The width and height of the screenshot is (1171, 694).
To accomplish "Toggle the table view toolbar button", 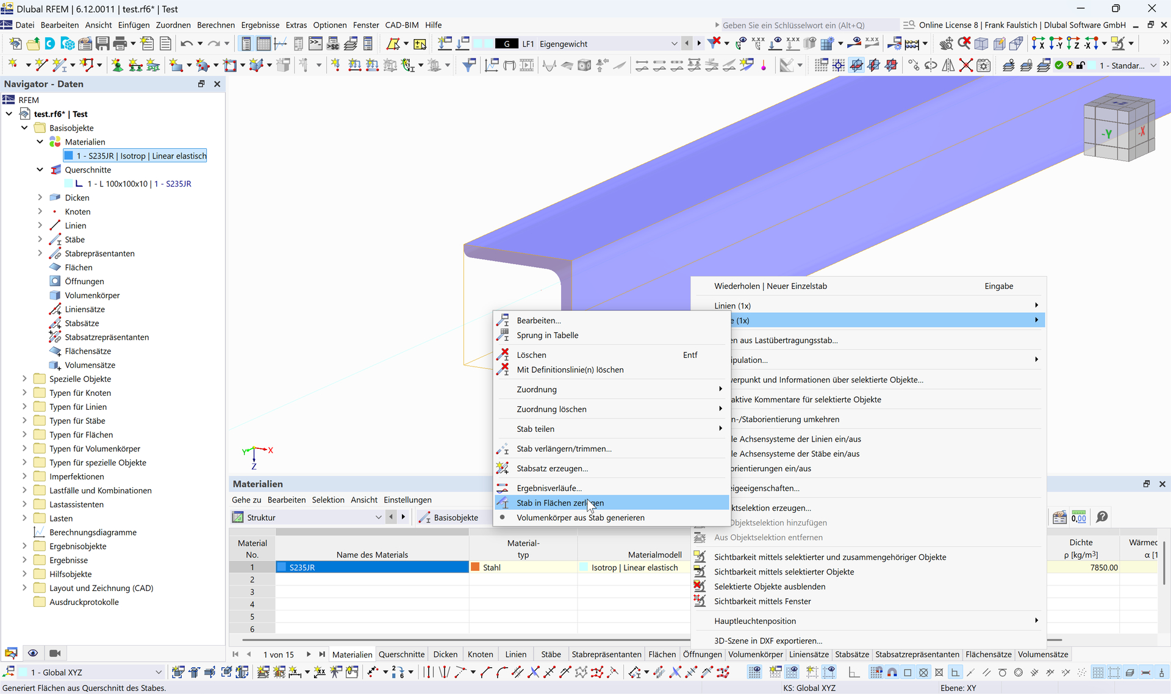I will point(263,43).
